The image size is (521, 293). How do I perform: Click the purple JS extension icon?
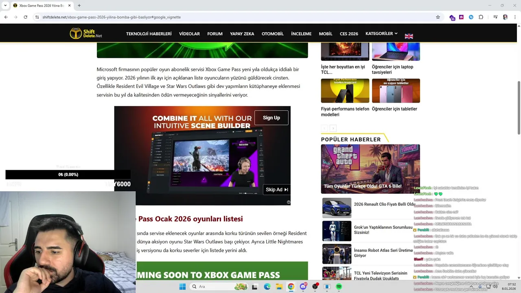click(x=452, y=17)
